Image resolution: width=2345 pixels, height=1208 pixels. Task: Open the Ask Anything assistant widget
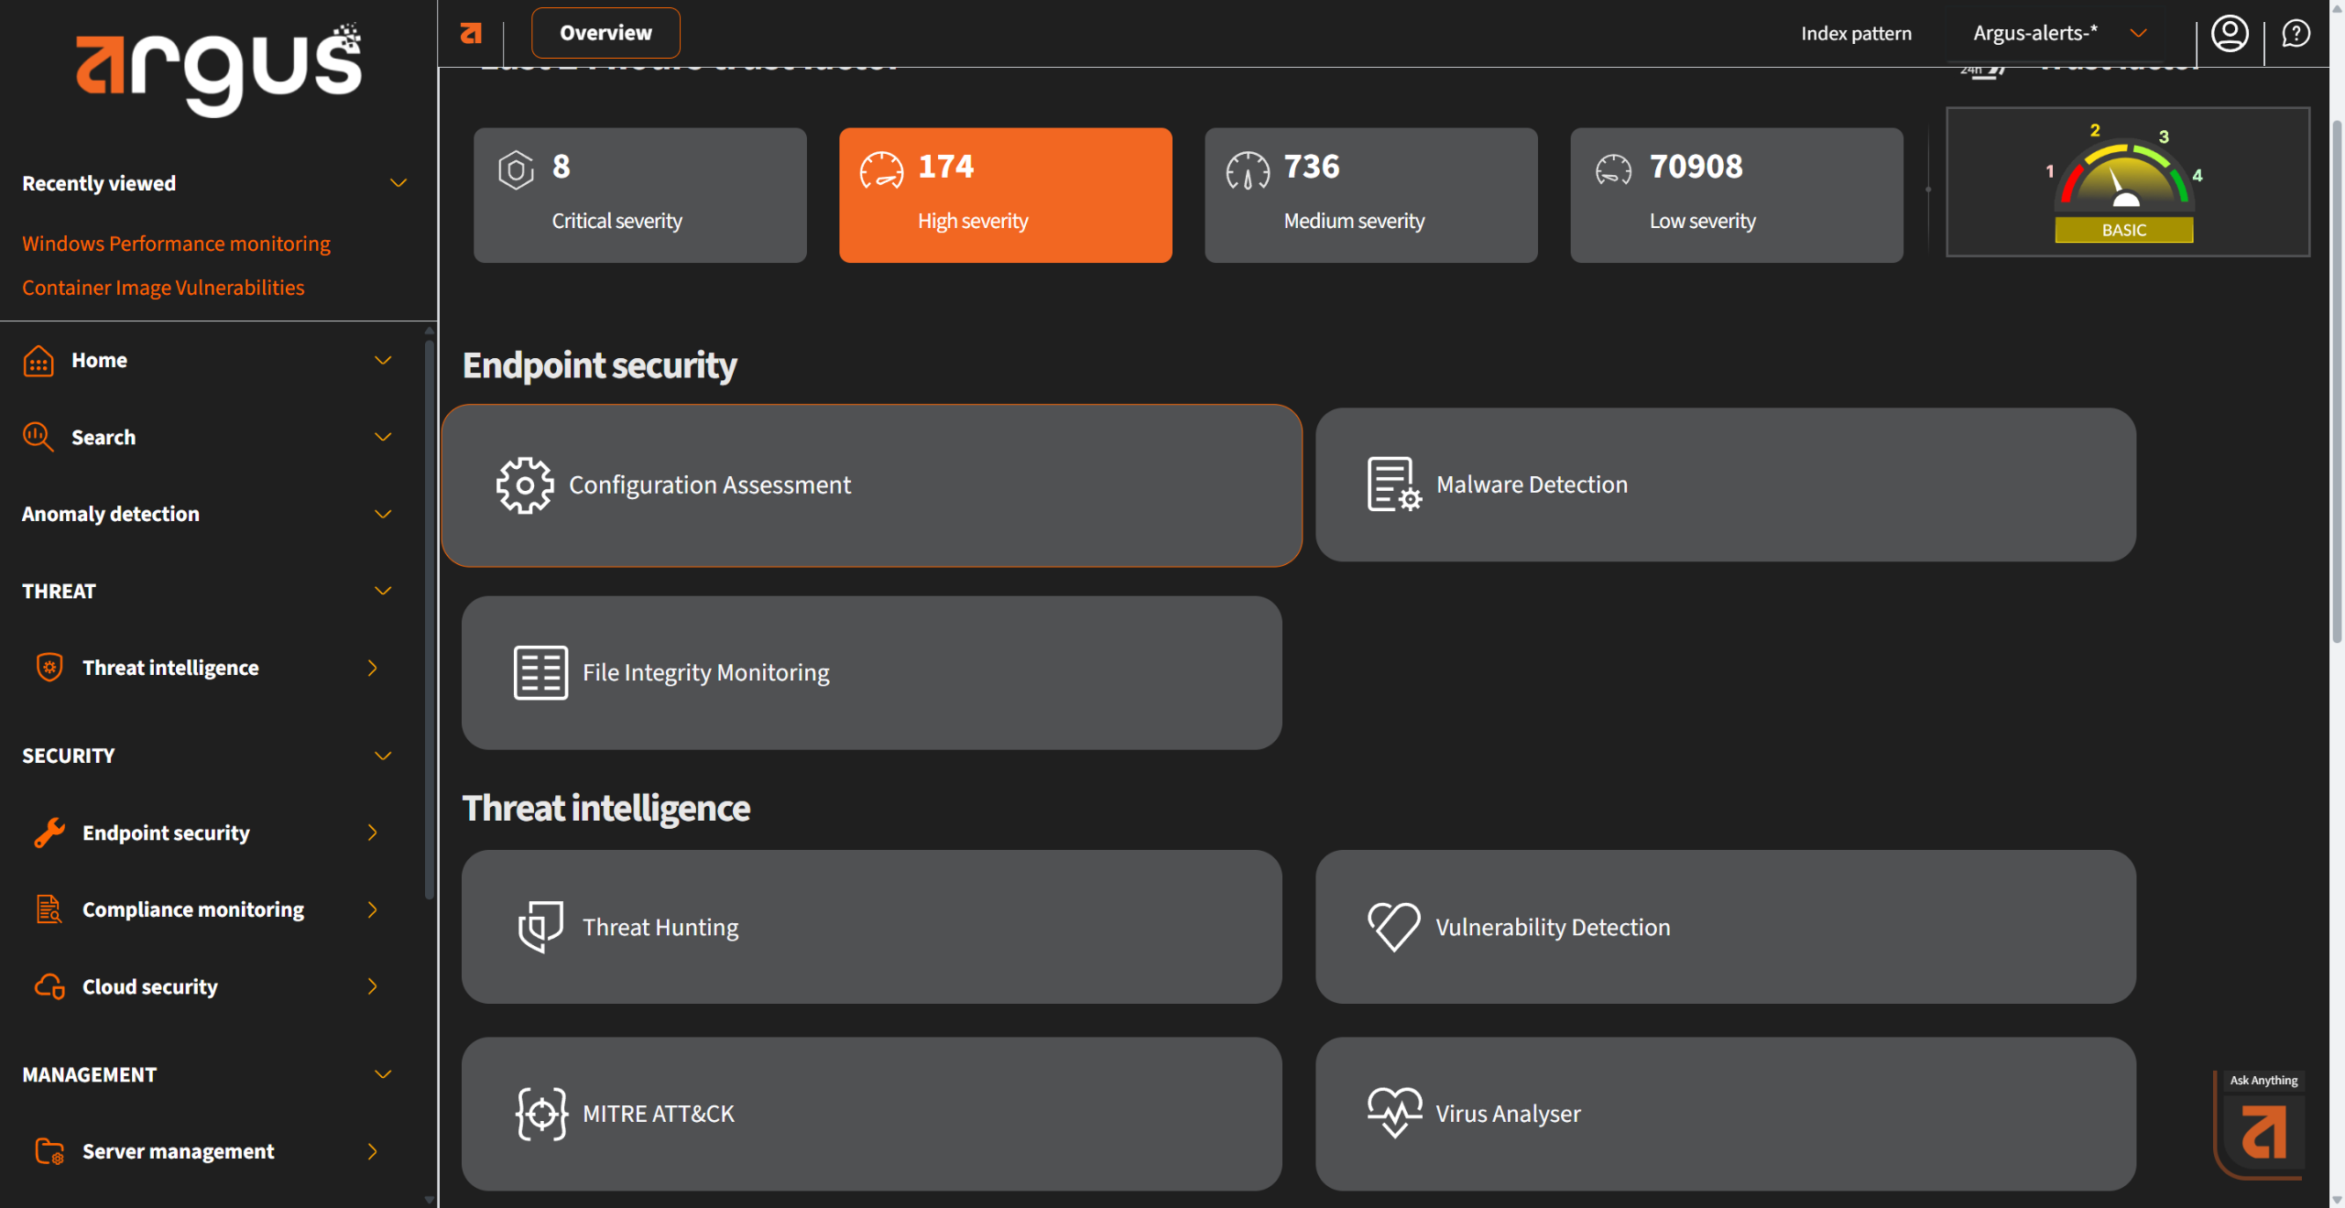click(2263, 1130)
